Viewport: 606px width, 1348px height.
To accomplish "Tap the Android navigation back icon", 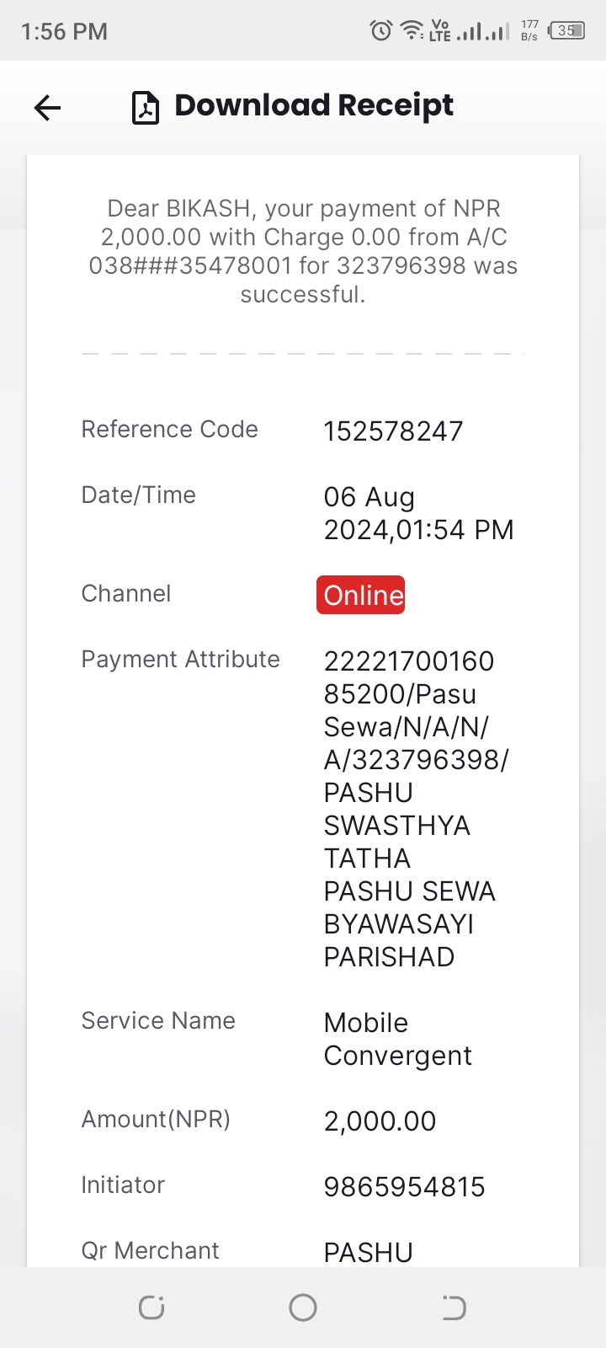I will 454,1308.
